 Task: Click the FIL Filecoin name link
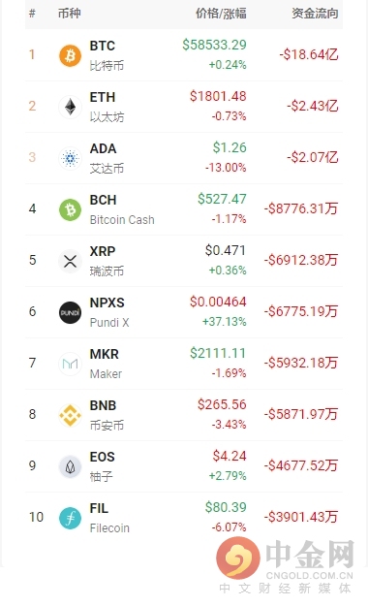(x=109, y=518)
